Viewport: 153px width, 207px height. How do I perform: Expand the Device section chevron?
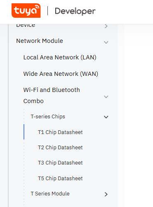tap(106, 26)
